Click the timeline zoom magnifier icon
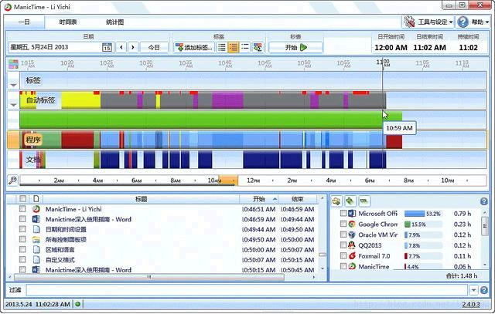The height and width of the screenshot is (314, 495). pos(12,180)
